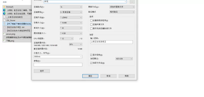This screenshot has height=97, width=204.
Task: Click Edge icon of 老王论坛注册 shortcut
Action: click(4, 13)
